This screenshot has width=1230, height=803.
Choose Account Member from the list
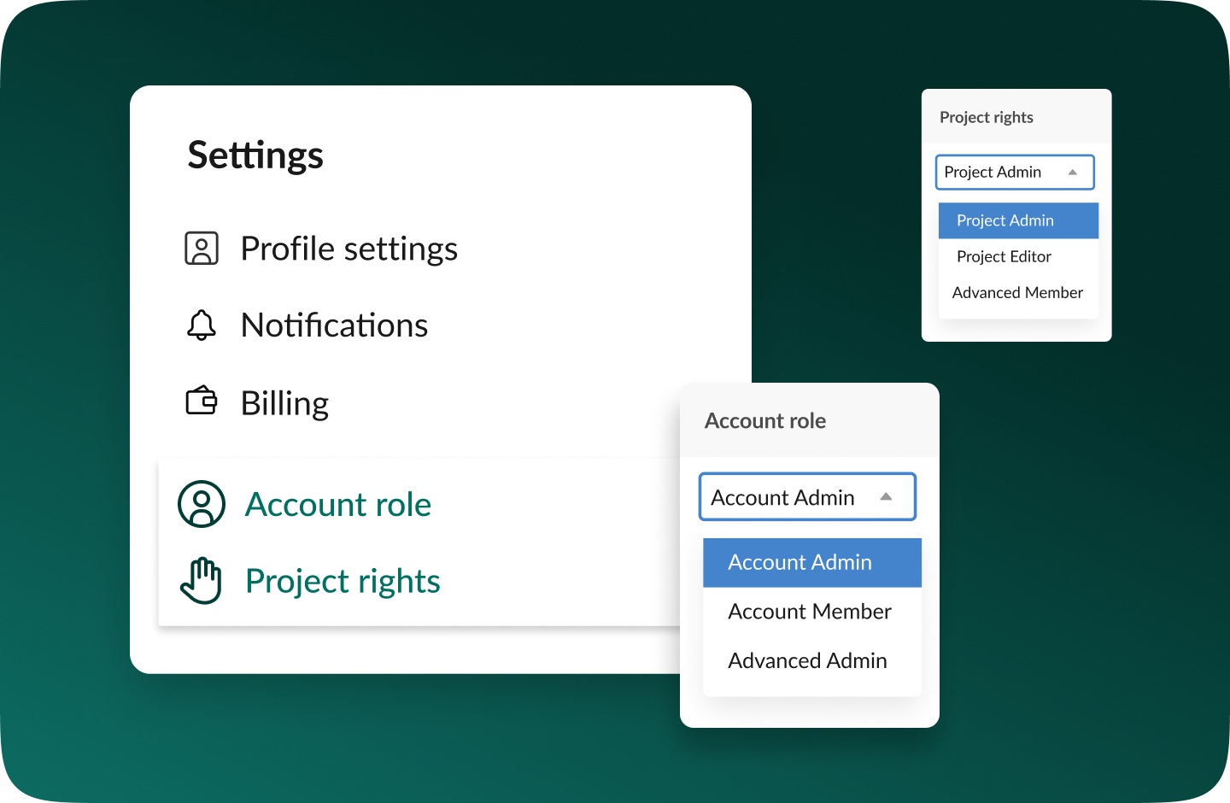[810, 612]
